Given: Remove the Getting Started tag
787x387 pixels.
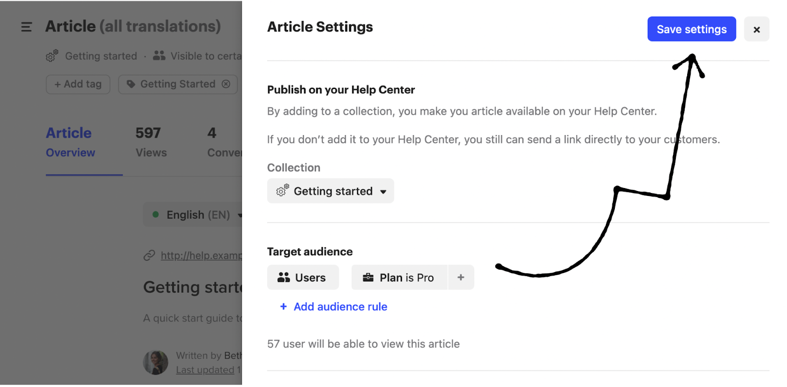Looking at the screenshot, I should click(226, 84).
